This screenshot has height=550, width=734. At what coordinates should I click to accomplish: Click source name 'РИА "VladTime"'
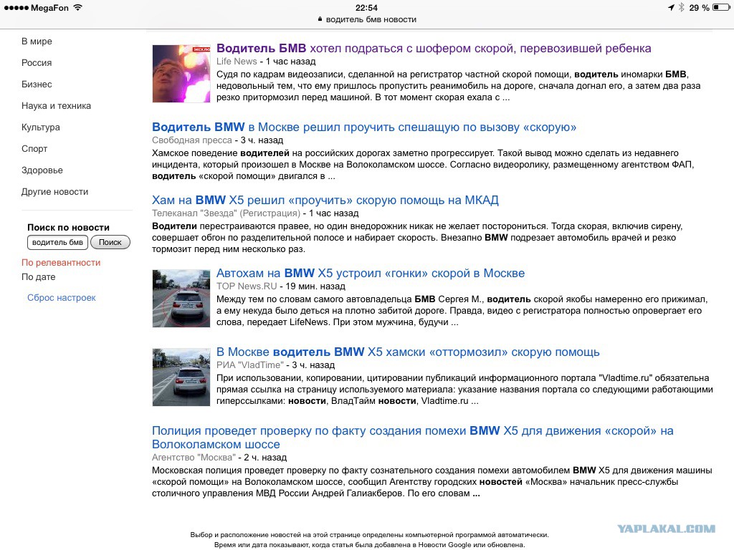coord(250,365)
